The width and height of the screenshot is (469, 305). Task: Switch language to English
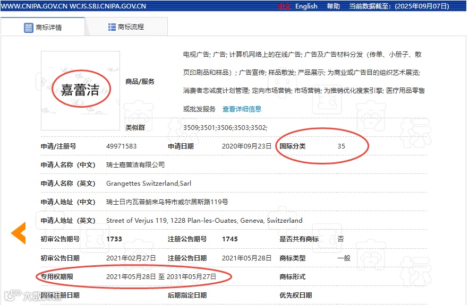coord(306,6)
